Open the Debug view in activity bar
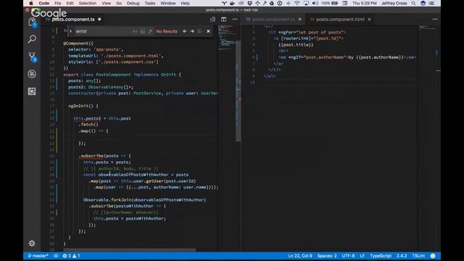The height and width of the screenshot is (261, 464). tap(32, 74)
